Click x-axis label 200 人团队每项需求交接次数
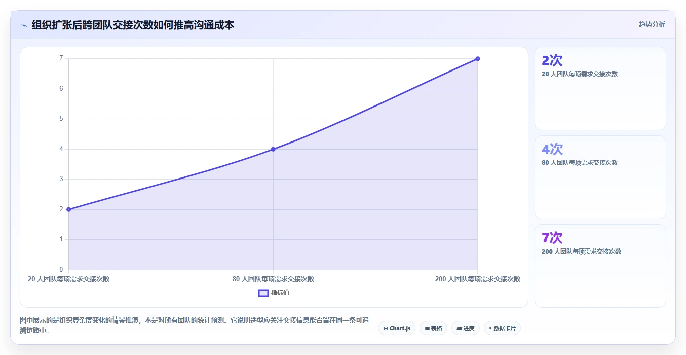The height and width of the screenshot is (355, 686). click(x=478, y=279)
